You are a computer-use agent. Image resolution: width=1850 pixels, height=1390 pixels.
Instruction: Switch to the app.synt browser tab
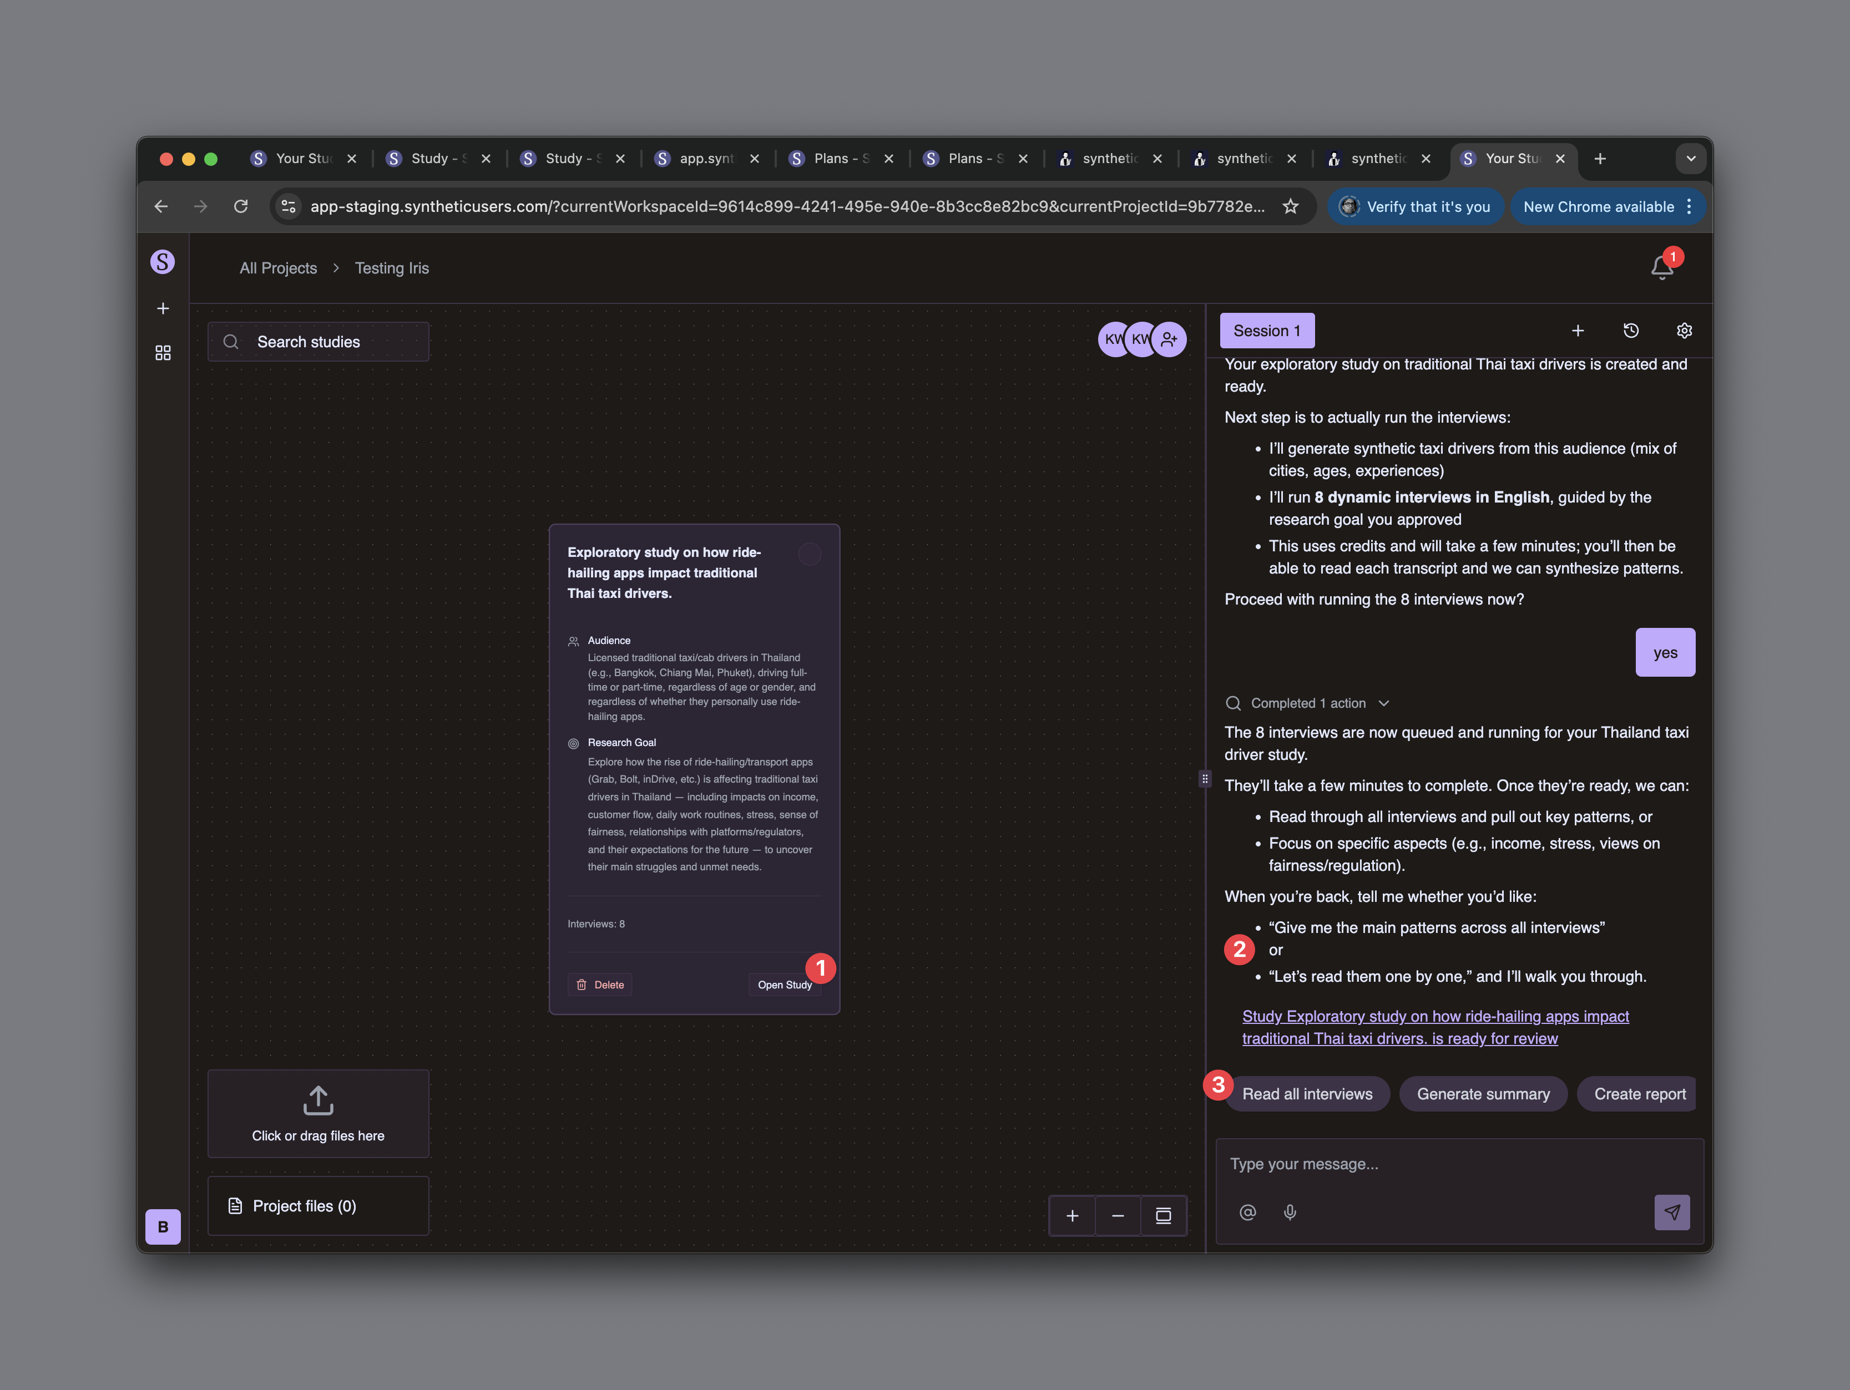705,159
